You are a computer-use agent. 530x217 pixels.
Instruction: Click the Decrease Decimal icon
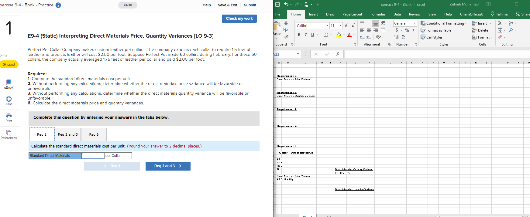[x=403, y=37]
